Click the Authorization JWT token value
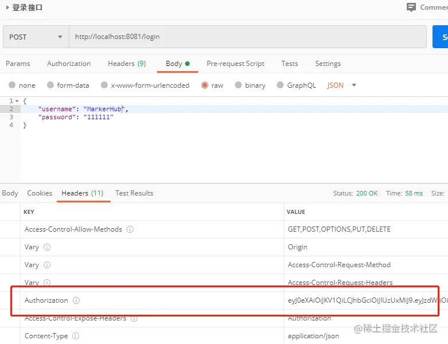Image resolution: width=448 pixels, height=344 pixels. [x=368, y=300]
